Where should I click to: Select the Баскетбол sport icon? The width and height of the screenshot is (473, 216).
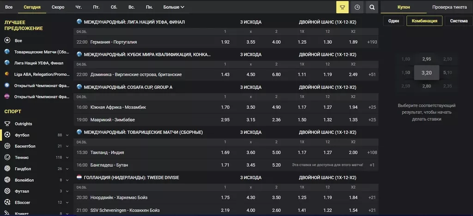point(7,146)
